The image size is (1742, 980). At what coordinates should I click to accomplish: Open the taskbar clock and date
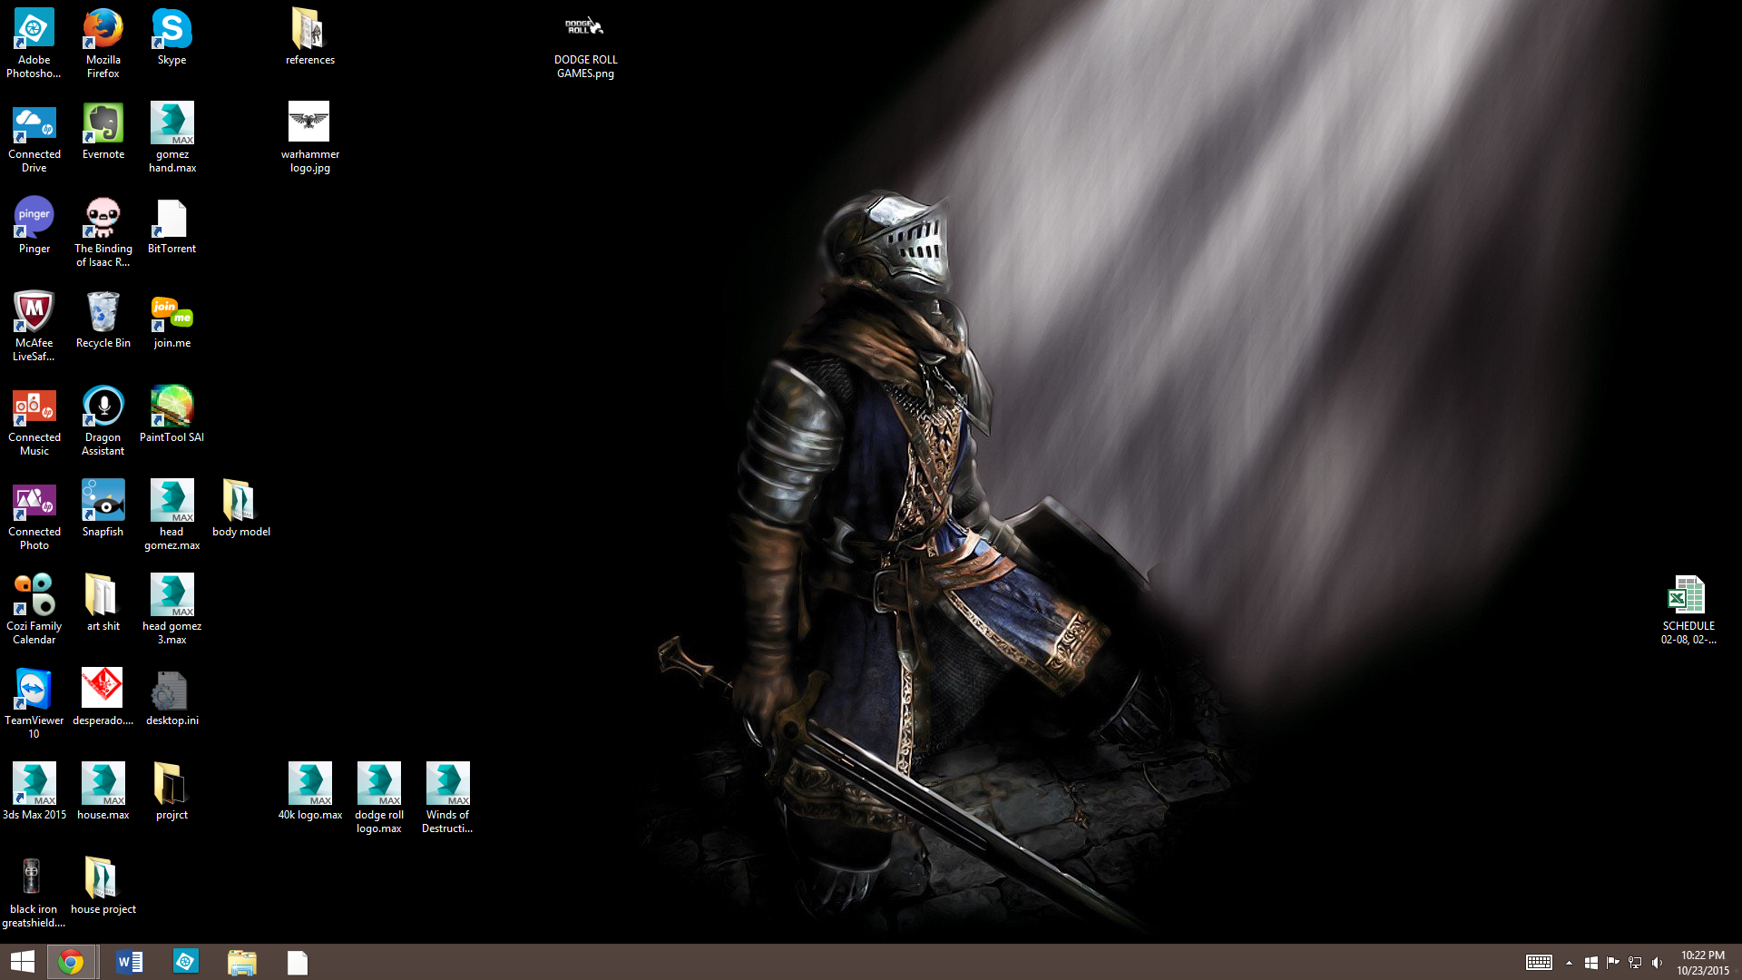pyautogui.click(x=1702, y=963)
